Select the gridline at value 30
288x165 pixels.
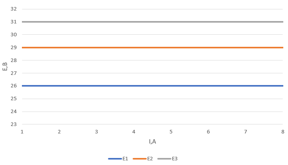153,34
